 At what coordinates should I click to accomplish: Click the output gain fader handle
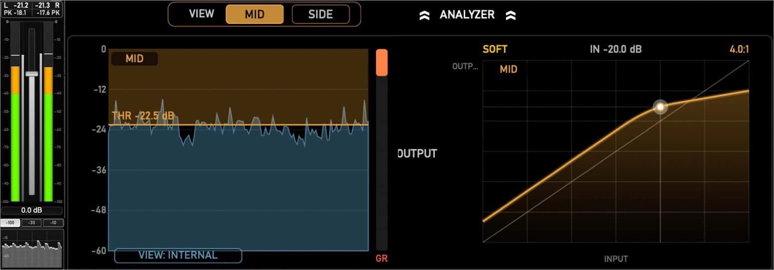32,73
